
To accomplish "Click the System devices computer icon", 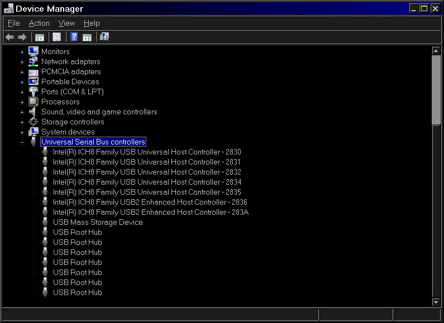I will (x=34, y=132).
